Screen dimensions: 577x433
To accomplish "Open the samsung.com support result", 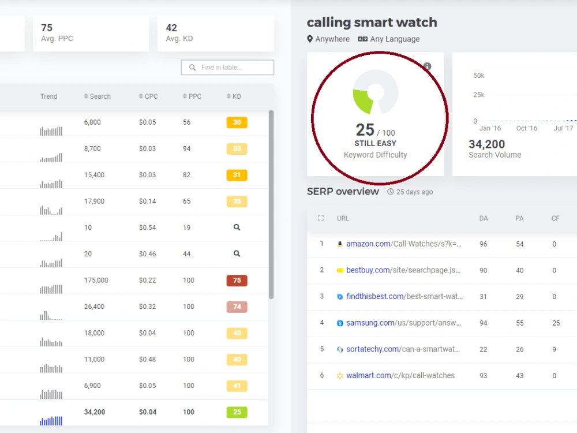I will (403, 323).
